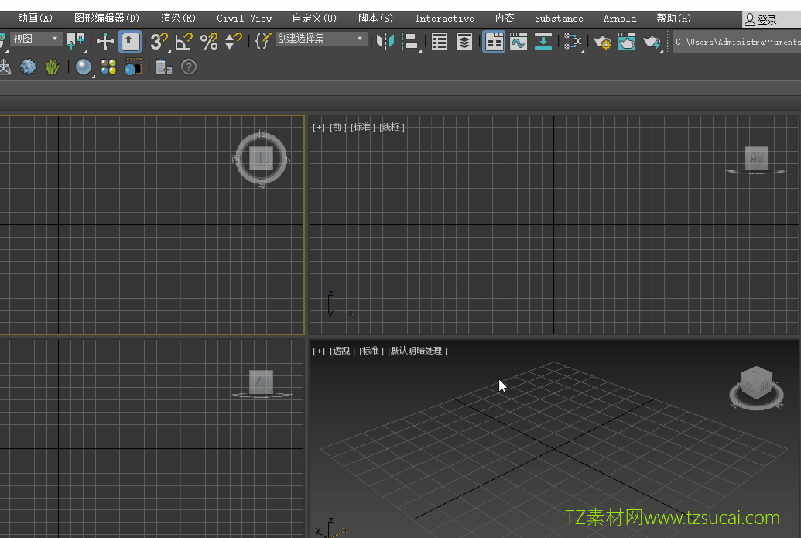Open the 自定义(U) menu
The width and height of the screenshot is (801, 538).
pyautogui.click(x=314, y=19)
